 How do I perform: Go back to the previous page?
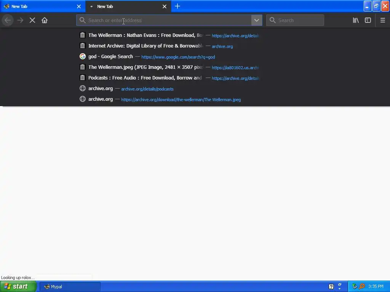pyautogui.click(x=8, y=20)
